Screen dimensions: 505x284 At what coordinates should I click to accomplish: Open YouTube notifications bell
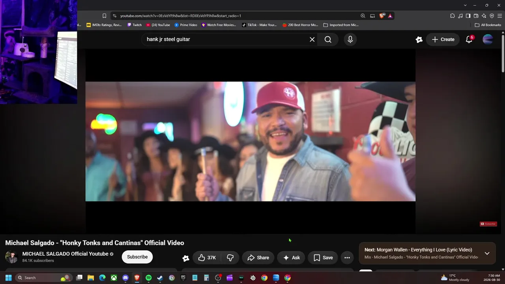[469, 39]
